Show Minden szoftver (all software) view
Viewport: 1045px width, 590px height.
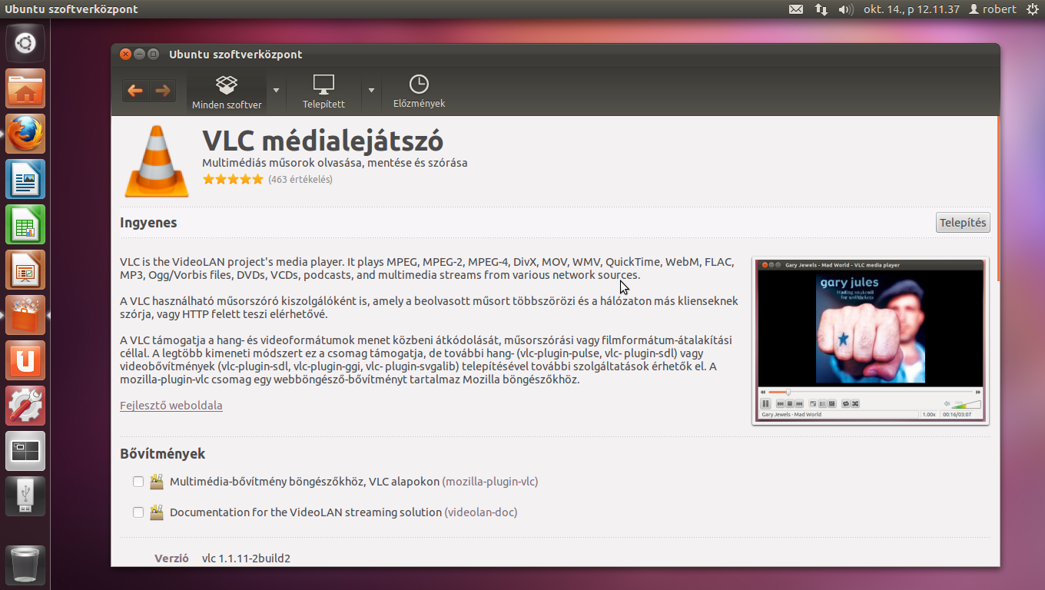pos(227,92)
